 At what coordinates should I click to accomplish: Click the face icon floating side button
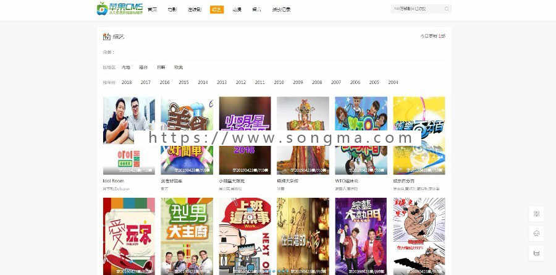[536, 234]
